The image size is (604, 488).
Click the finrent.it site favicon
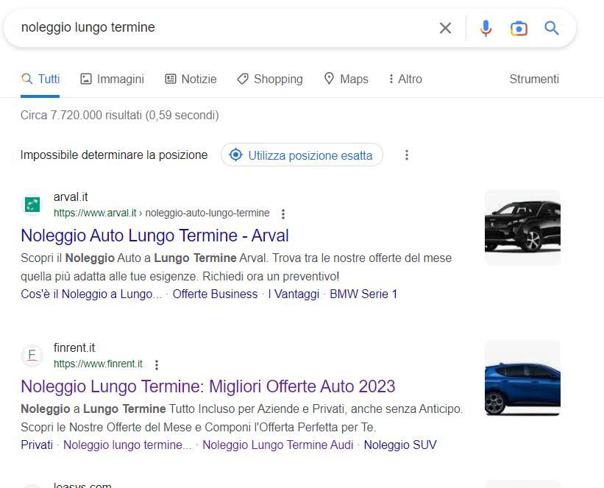pyautogui.click(x=32, y=356)
